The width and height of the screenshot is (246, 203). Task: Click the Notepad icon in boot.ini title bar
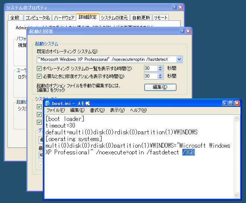pyautogui.click(x=48, y=103)
